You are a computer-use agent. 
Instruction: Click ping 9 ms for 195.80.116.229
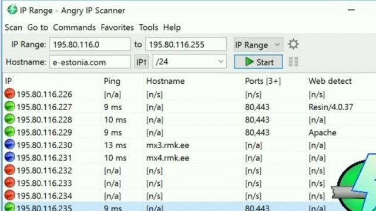(x=113, y=132)
